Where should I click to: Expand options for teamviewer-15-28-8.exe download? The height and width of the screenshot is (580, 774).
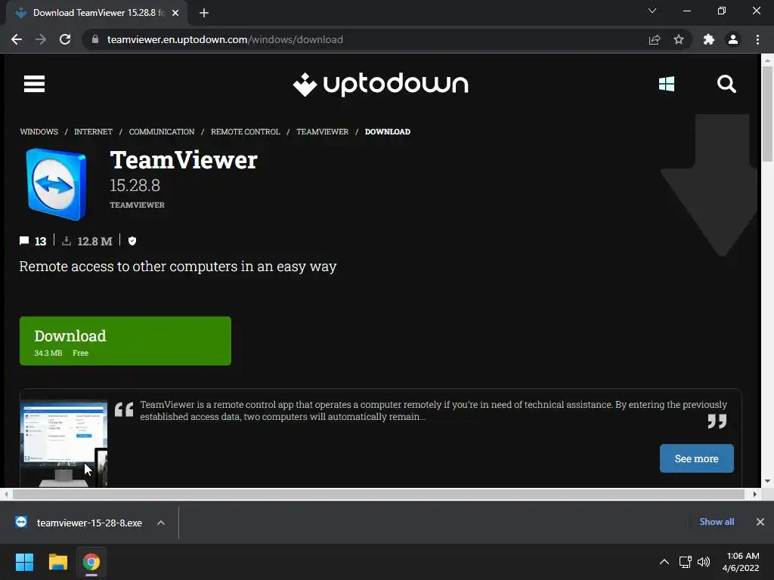click(161, 523)
